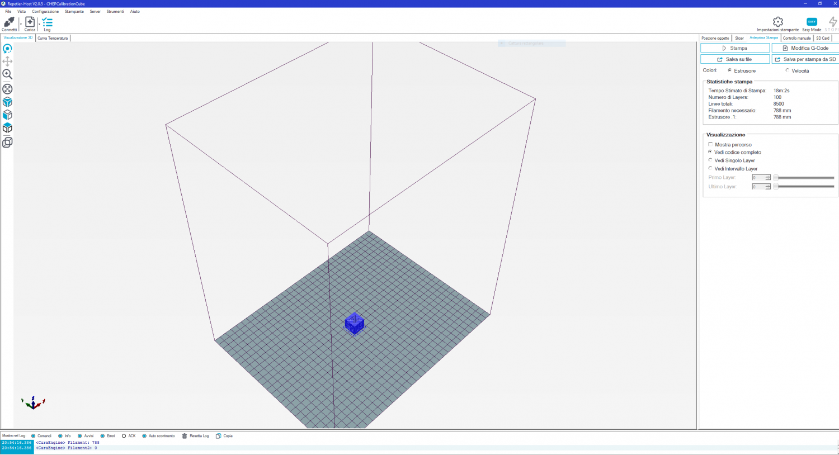Expand the Connetti dropdown arrow

pyautogui.click(x=21, y=24)
